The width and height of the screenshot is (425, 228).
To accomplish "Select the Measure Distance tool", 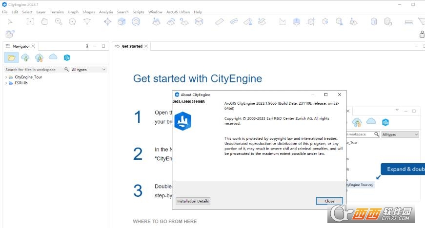I will point(408,22).
